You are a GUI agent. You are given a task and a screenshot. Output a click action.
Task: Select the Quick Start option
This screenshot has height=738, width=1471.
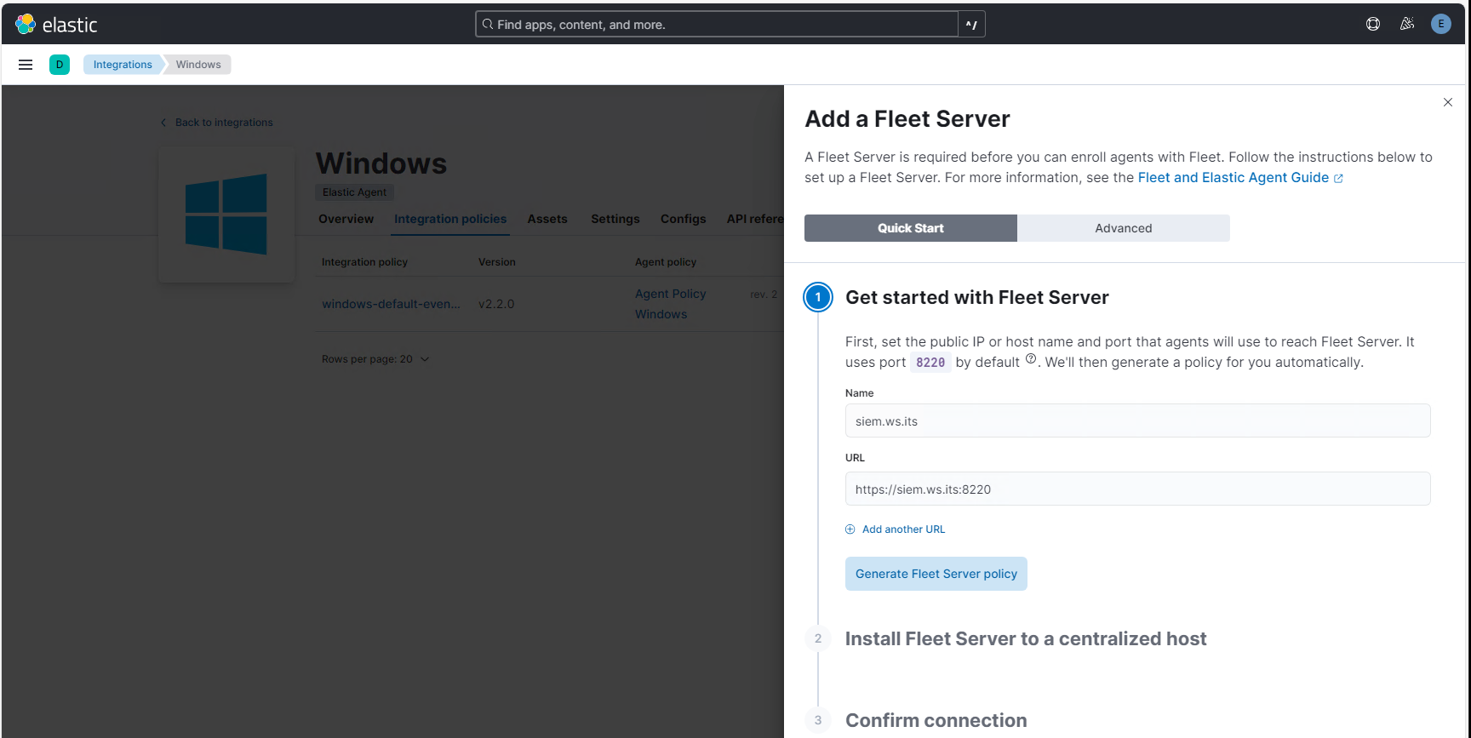click(911, 228)
